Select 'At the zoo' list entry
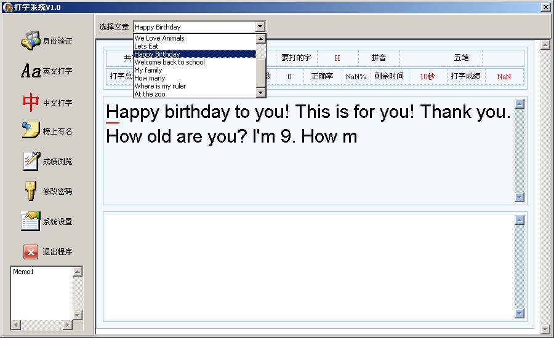 pyautogui.click(x=150, y=94)
